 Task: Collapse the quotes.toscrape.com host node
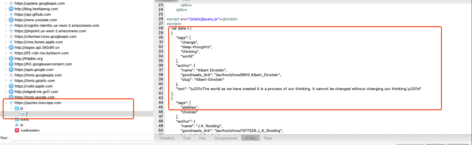pos(6,103)
